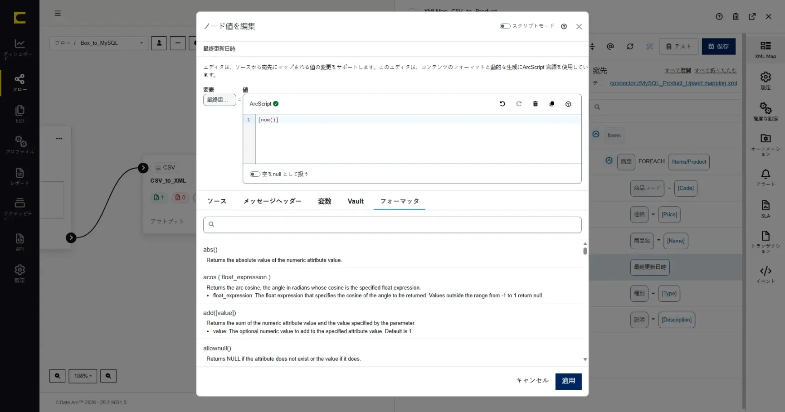Click the テスト button

(x=678, y=46)
